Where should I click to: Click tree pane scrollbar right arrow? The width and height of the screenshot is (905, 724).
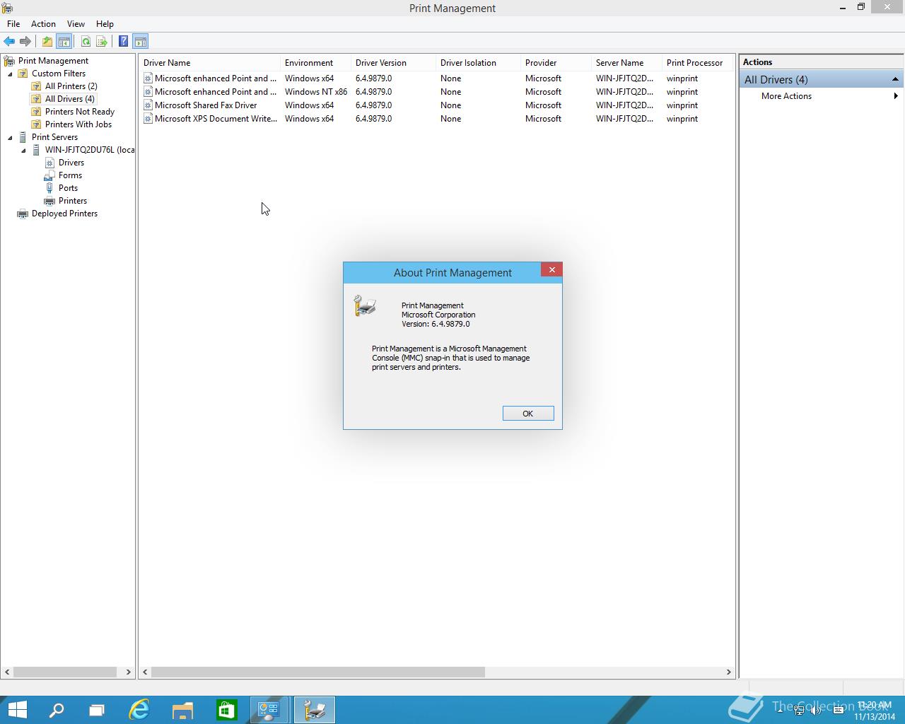tap(128, 672)
